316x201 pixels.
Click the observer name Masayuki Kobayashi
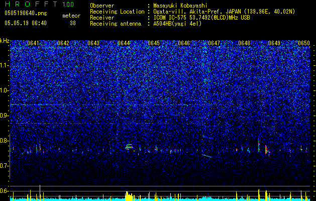tap(180, 6)
